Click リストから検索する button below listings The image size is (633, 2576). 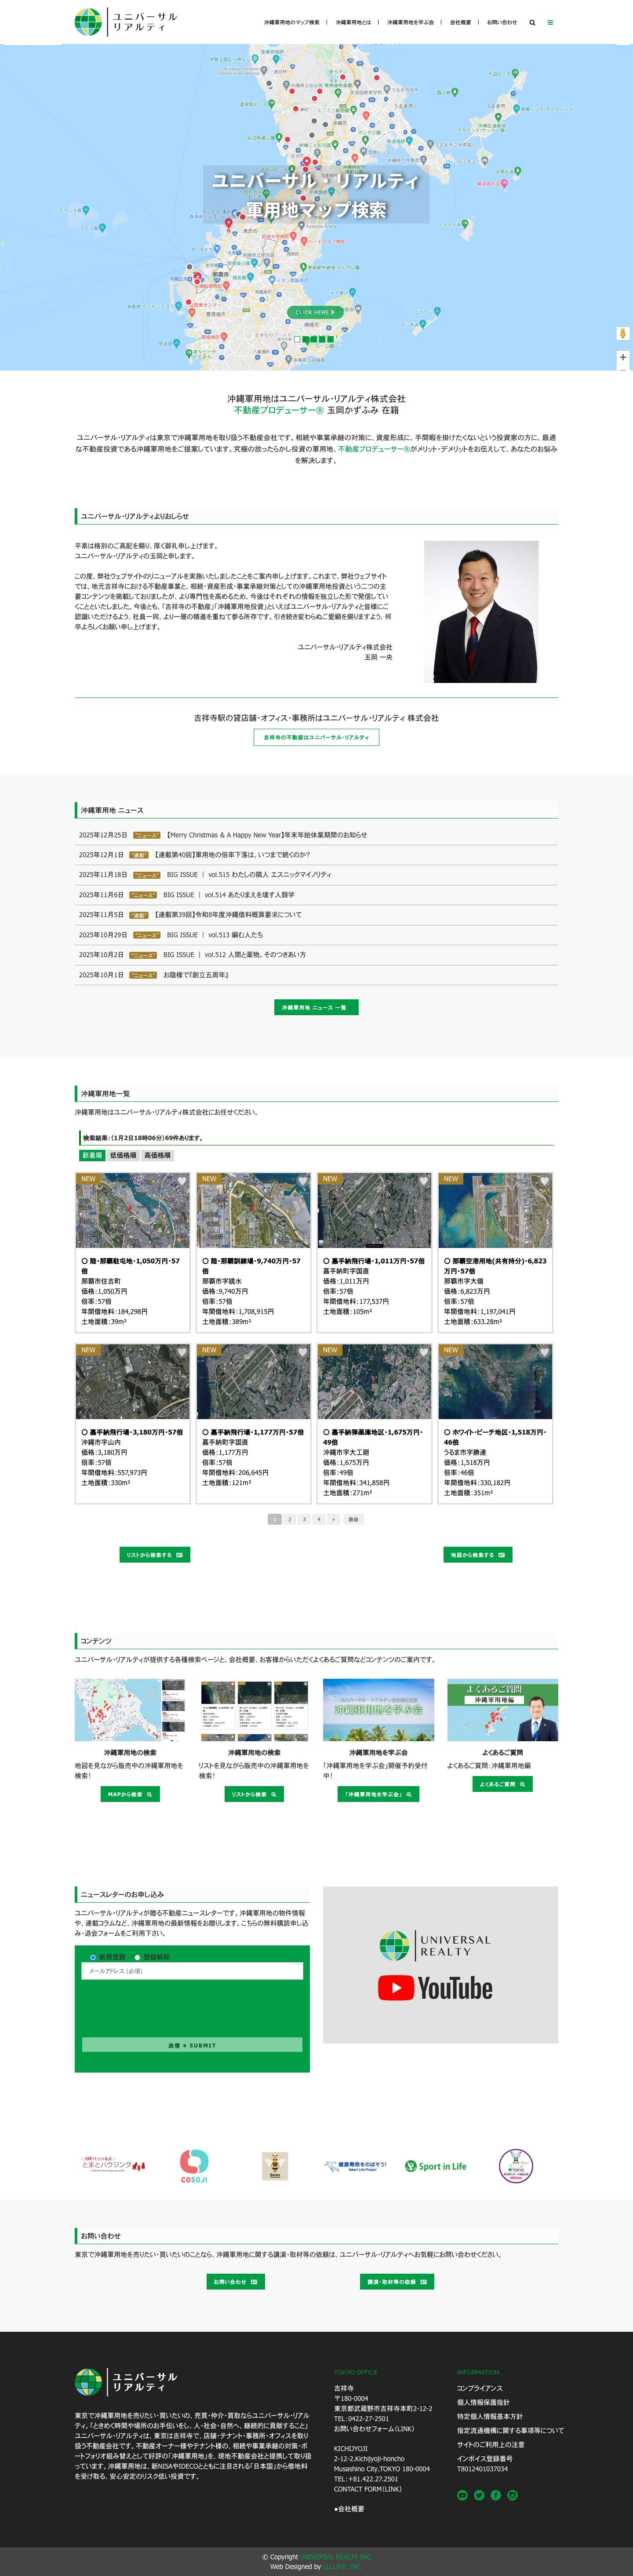[x=154, y=1555]
